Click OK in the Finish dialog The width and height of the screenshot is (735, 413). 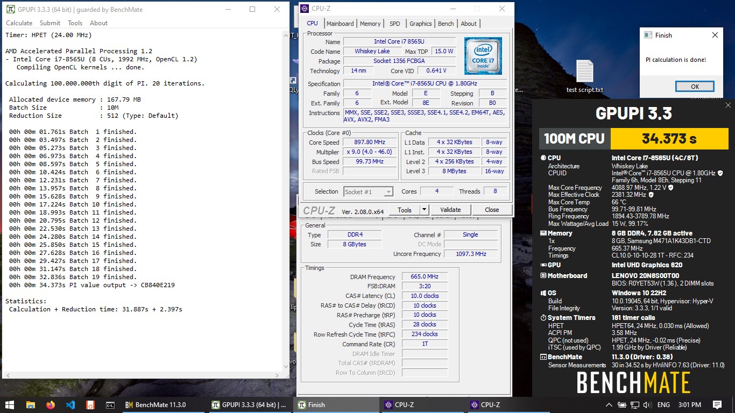(695, 87)
